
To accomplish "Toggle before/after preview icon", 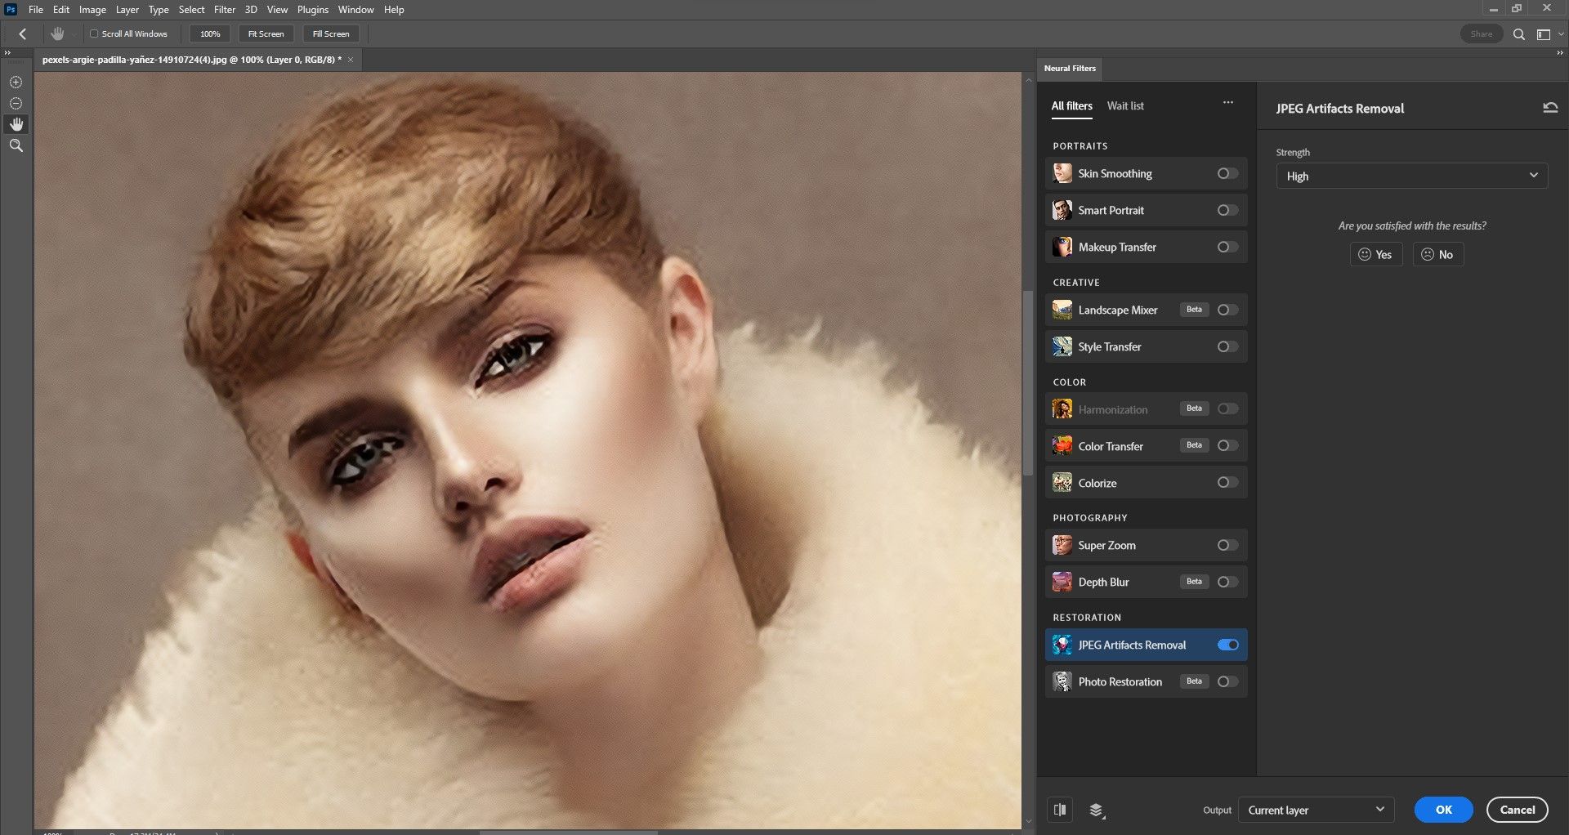I will point(1060,810).
